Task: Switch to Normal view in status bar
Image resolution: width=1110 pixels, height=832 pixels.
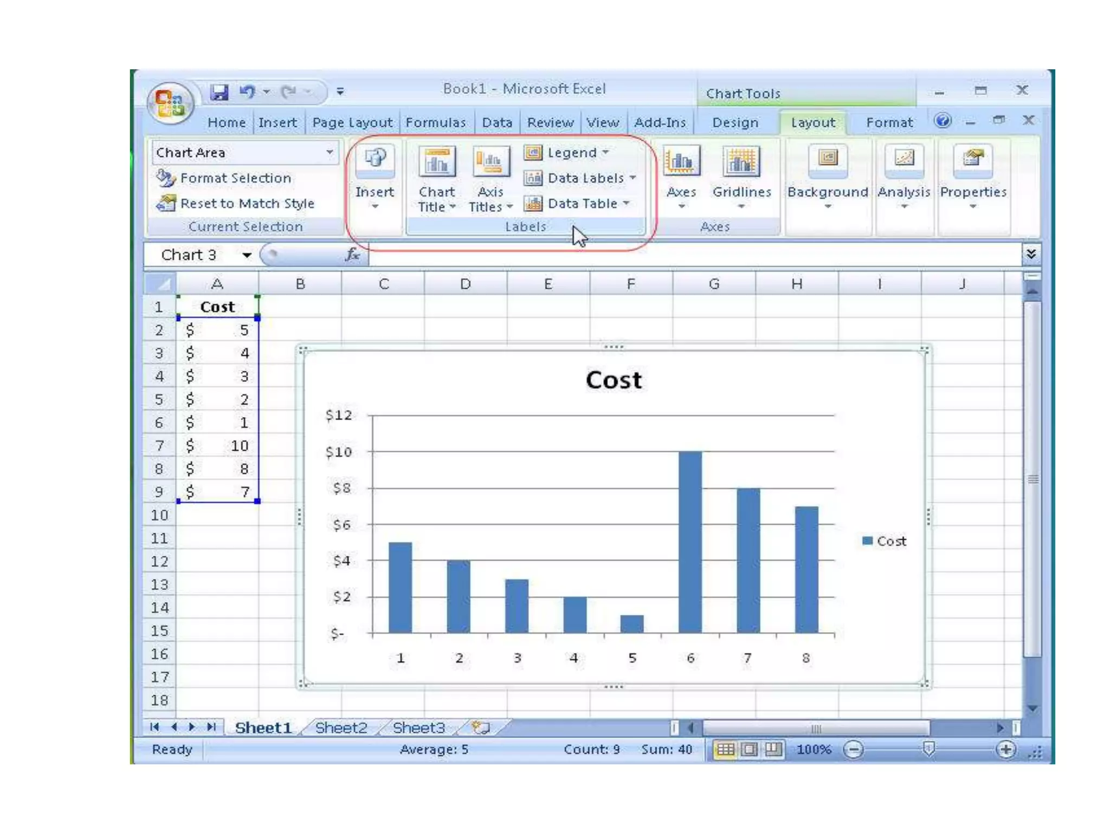Action: point(725,750)
